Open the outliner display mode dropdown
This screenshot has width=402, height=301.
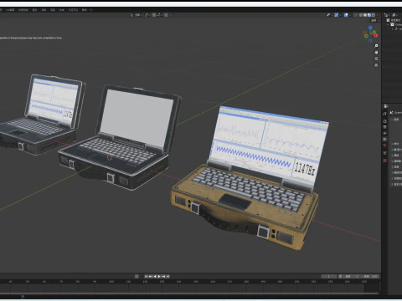click(387, 15)
